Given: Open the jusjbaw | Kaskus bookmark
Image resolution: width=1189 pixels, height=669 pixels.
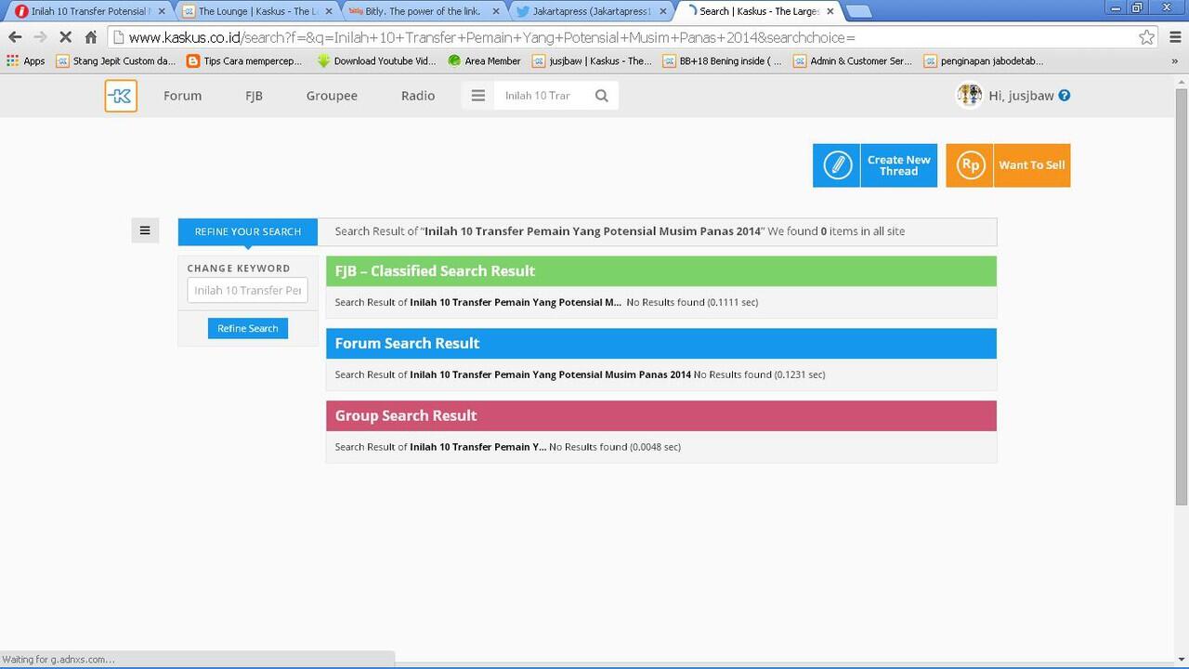Looking at the screenshot, I should pos(592,61).
